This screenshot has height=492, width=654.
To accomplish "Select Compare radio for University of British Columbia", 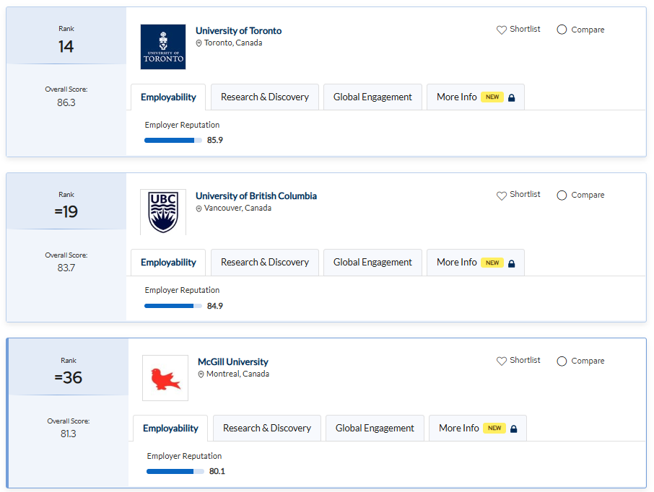I will click(562, 195).
